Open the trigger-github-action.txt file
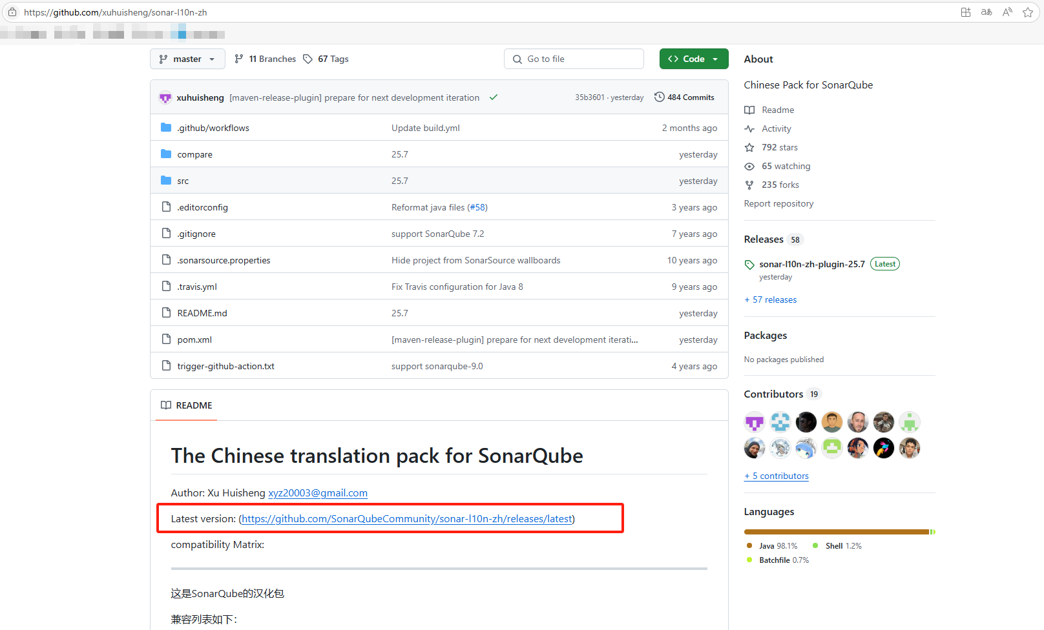 [x=225, y=366]
